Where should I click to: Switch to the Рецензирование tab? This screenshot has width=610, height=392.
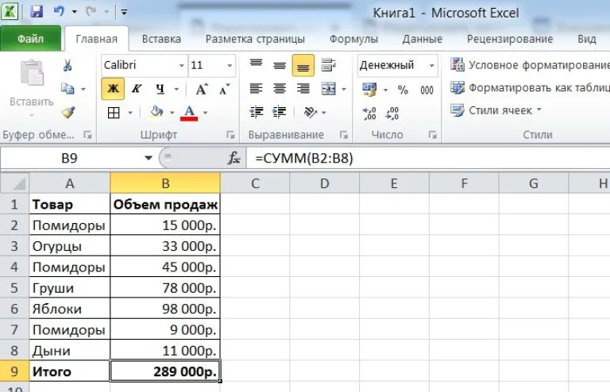[510, 39]
